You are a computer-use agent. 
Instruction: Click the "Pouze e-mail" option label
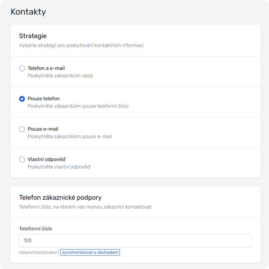click(43, 129)
